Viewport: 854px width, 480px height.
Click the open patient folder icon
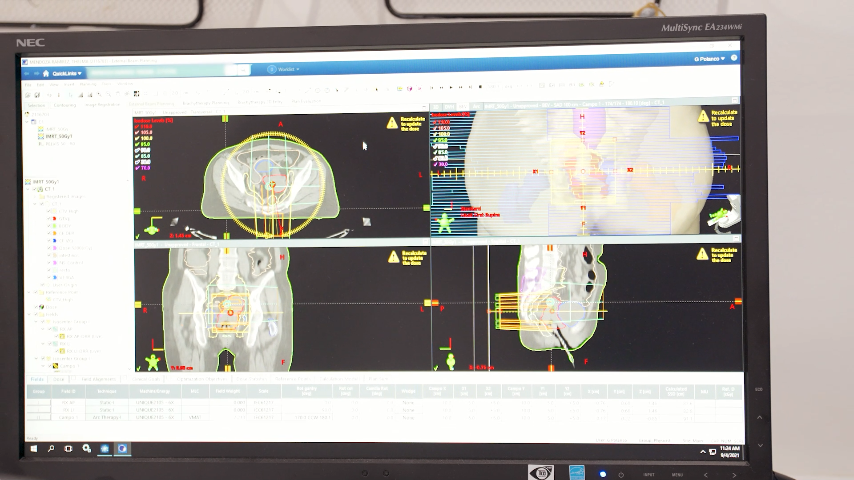tap(28, 95)
